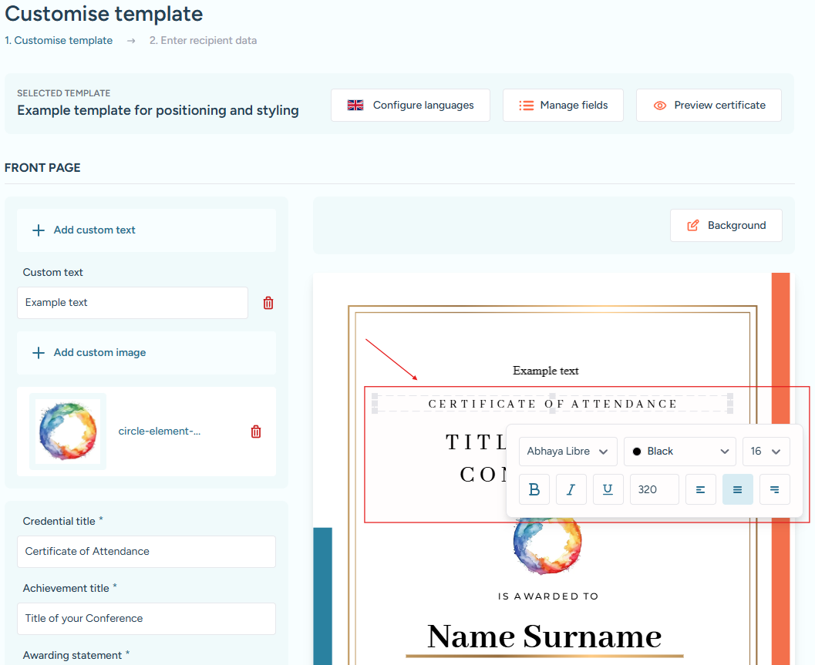The image size is (815, 665).
Task: Go to step 2 Enter recipient data
Action: (203, 40)
